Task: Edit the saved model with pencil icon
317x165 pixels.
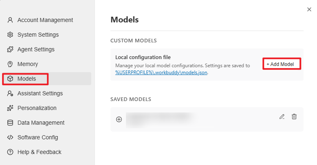Action: (x=282, y=117)
